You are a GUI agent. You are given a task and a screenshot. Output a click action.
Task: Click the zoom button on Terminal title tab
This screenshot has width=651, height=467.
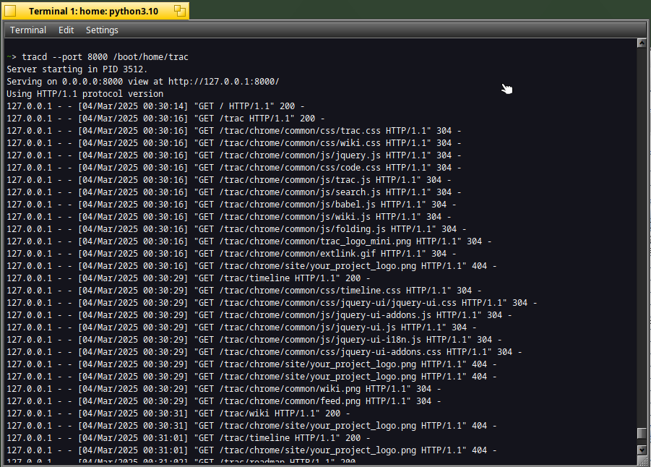click(x=180, y=11)
